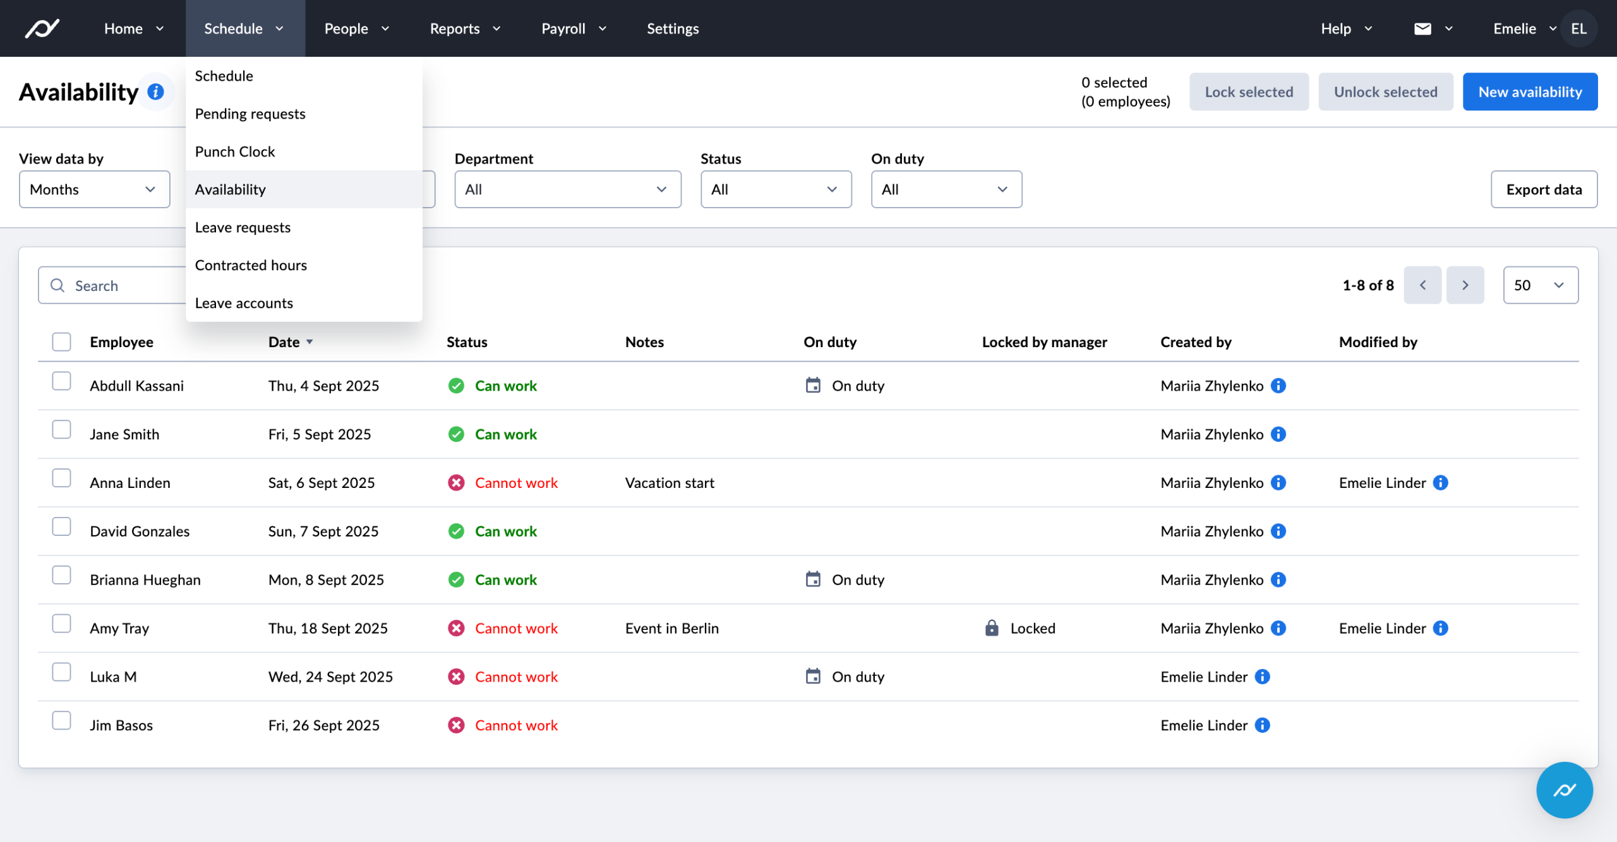The width and height of the screenshot is (1617, 842).
Task: Click the lock icon next to Locked for Amy Tray
Action: pyautogui.click(x=992, y=628)
